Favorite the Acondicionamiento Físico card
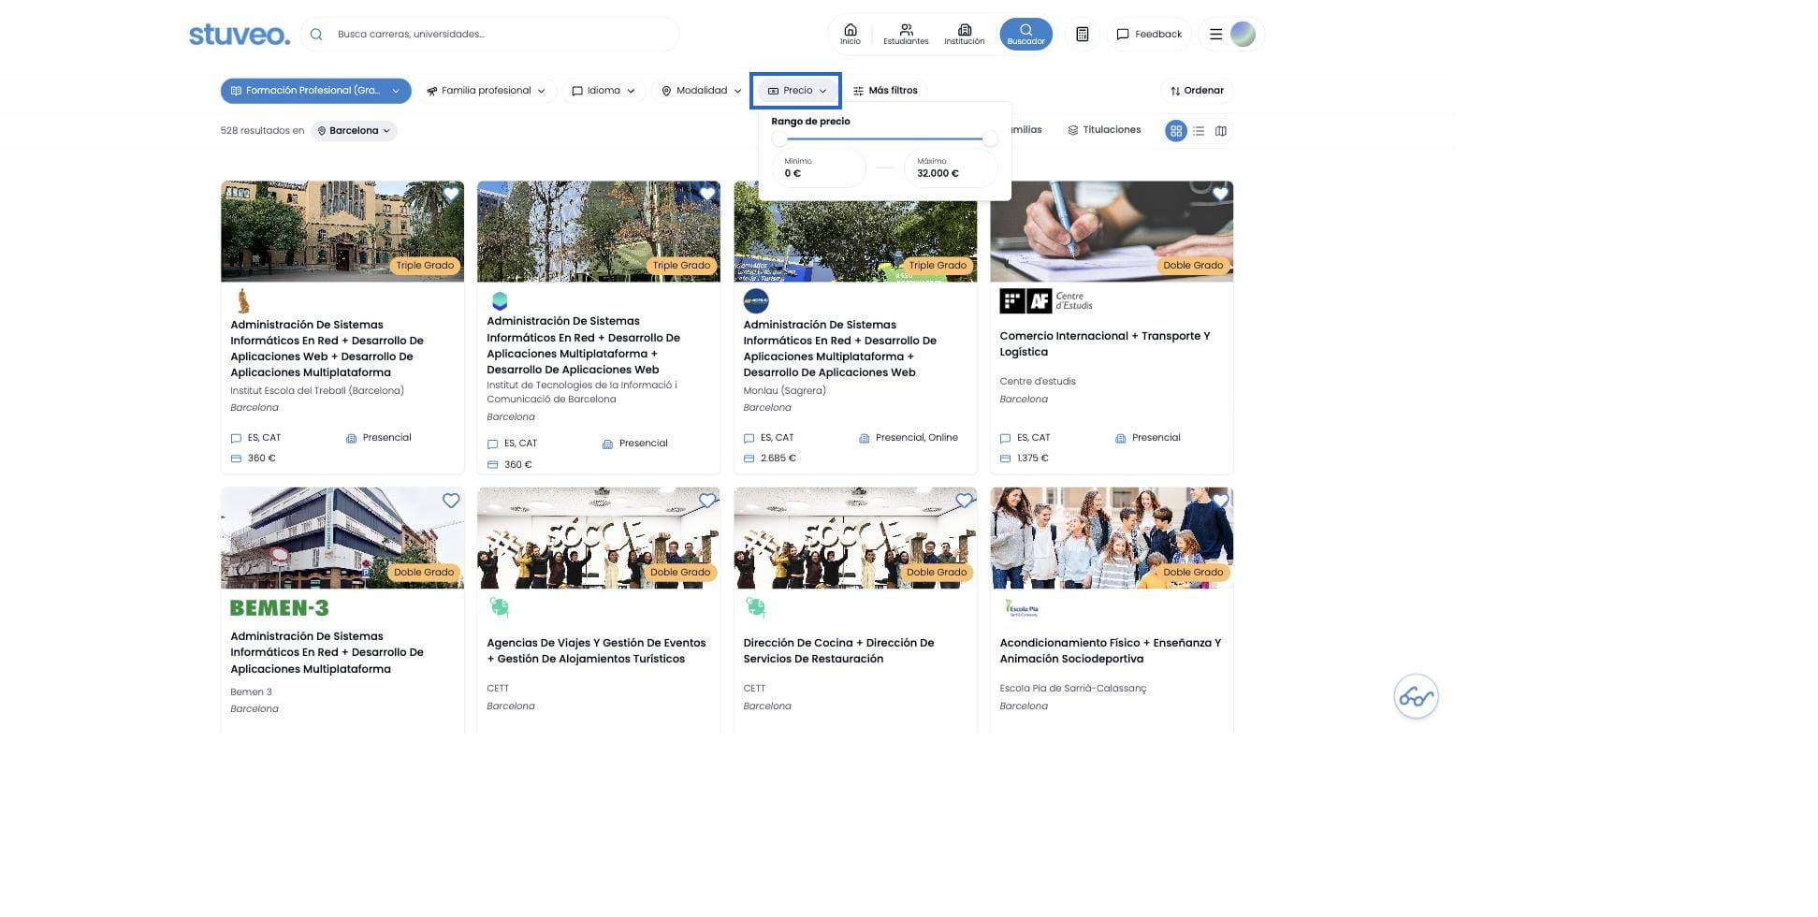Screen dimensions: 1818x917 (x=1220, y=501)
